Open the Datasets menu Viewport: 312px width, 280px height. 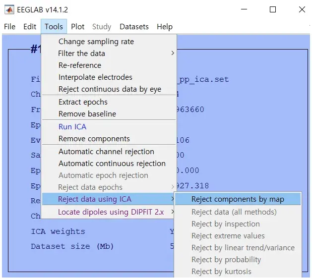134,27
